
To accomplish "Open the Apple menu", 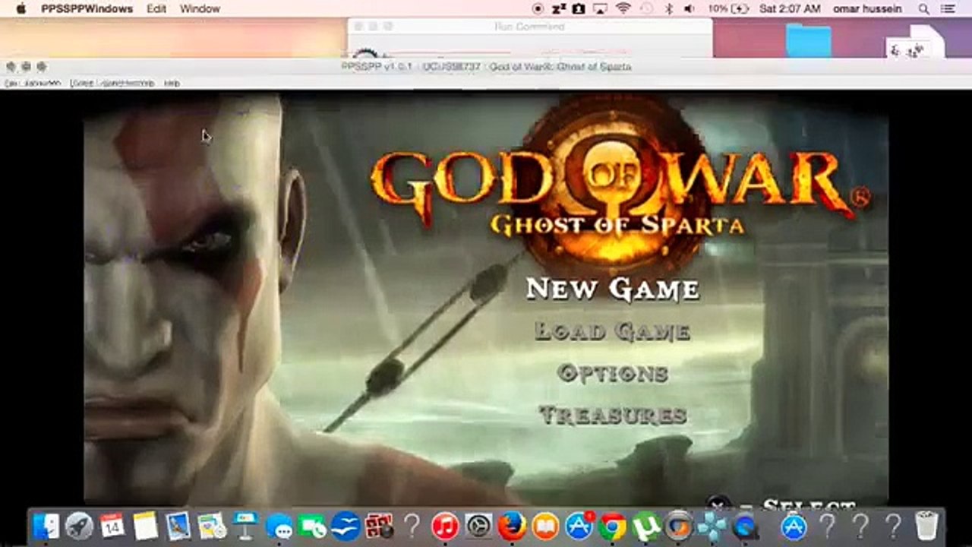I will 21,9.
